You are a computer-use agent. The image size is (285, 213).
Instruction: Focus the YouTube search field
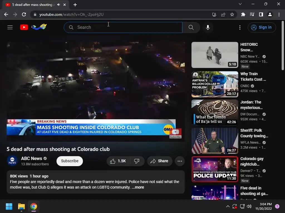pyautogui.click(x=123, y=27)
